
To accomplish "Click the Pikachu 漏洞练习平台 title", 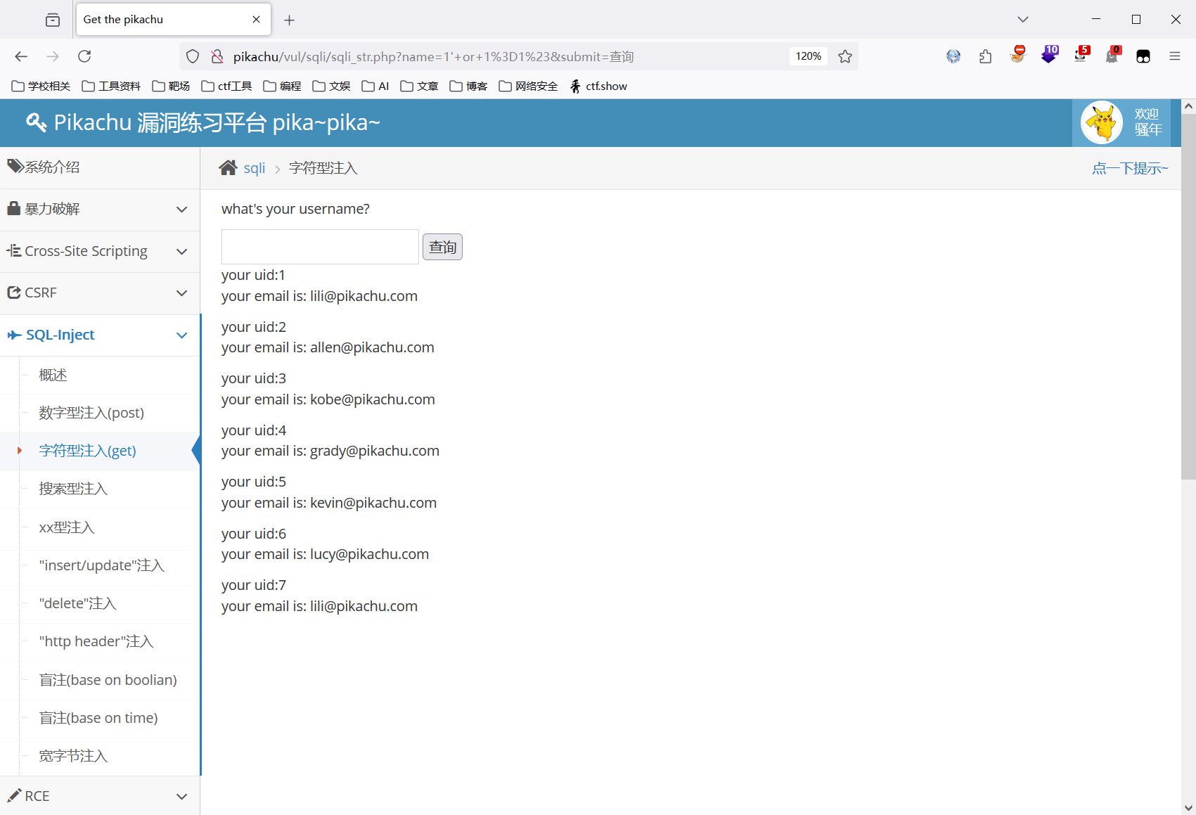I will 217,122.
